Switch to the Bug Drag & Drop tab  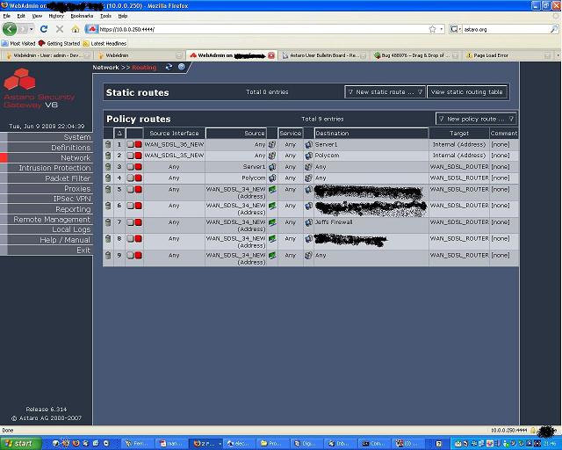(x=415, y=55)
